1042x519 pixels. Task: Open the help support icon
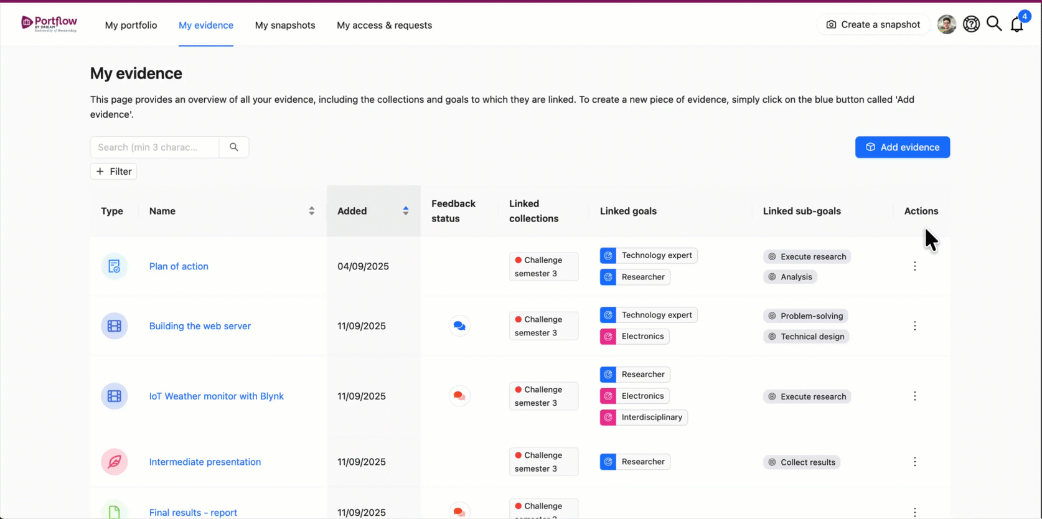point(971,24)
